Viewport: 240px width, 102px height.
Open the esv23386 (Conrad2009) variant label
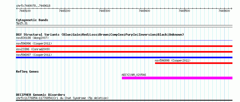tap(33, 49)
